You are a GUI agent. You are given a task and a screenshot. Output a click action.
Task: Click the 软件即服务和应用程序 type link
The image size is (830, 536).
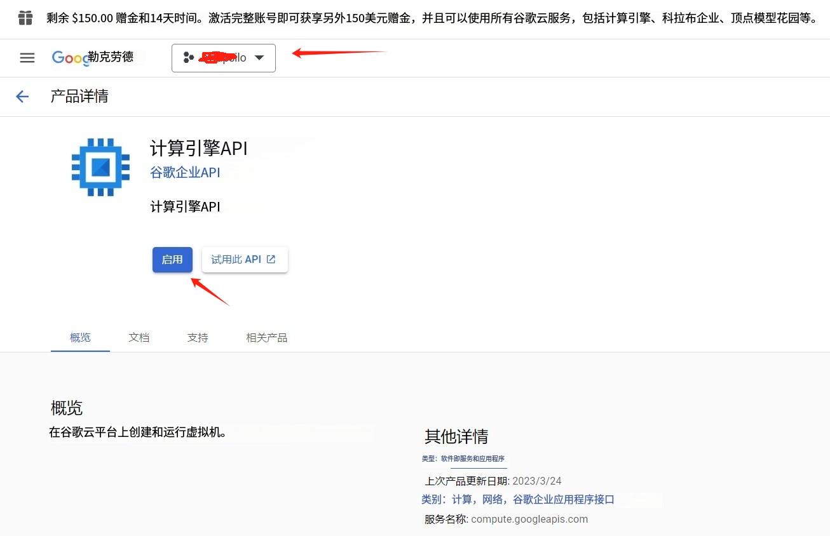[x=473, y=459]
